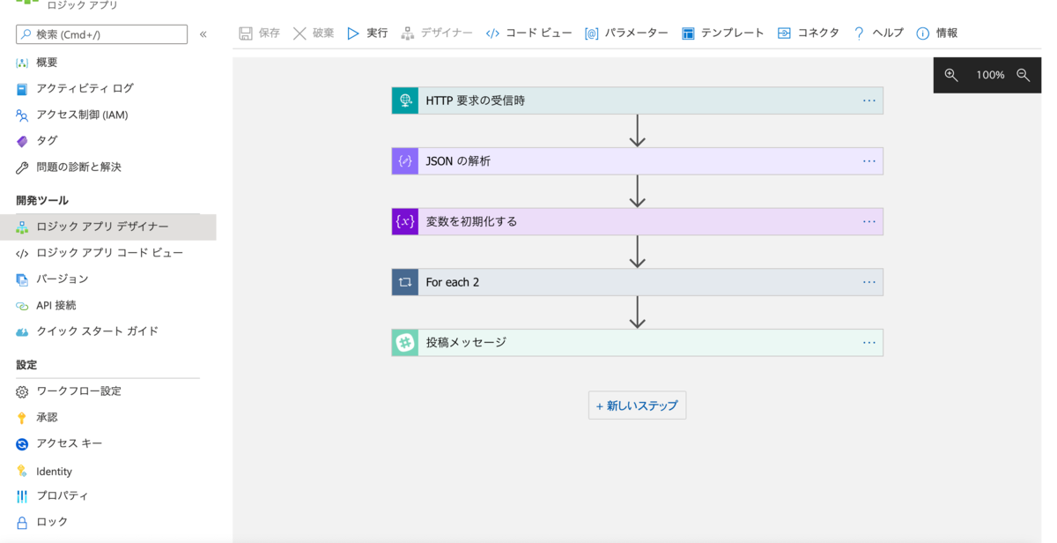Click the 検索 search input field
The image size is (1057, 543).
101,34
